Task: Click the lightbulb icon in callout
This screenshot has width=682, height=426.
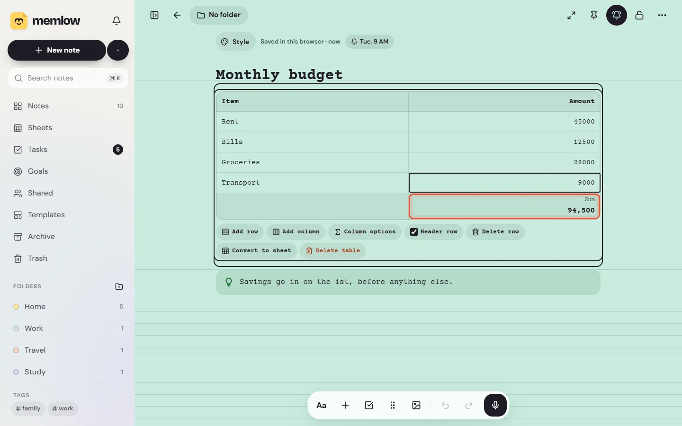Action: tap(229, 282)
